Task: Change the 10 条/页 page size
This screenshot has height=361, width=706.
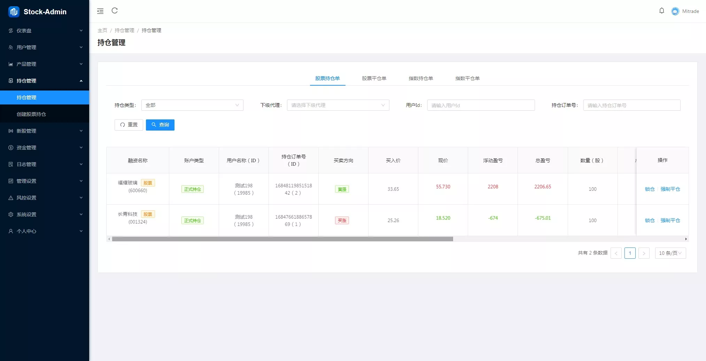Action: pos(670,253)
